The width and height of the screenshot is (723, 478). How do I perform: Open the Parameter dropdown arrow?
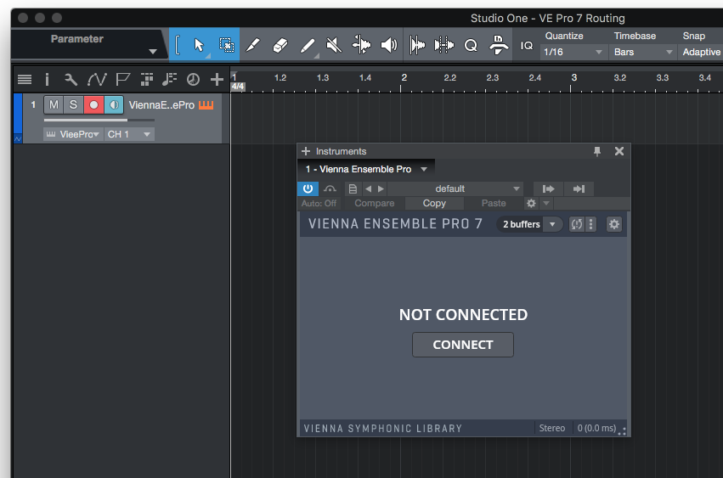153,52
